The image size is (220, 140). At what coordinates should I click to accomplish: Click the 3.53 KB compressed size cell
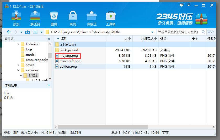(x=151, y=56)
